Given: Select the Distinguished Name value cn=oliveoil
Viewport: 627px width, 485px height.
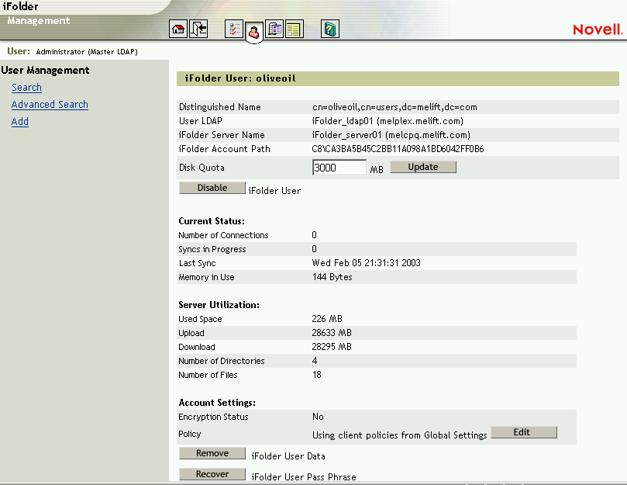Looking at the screenshot, I should click(394, 107).
